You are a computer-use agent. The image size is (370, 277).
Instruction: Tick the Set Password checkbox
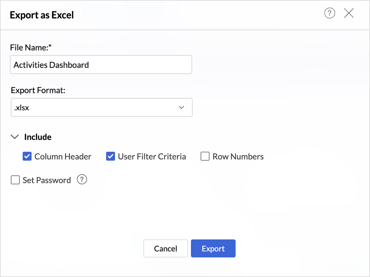pos(15,180)
